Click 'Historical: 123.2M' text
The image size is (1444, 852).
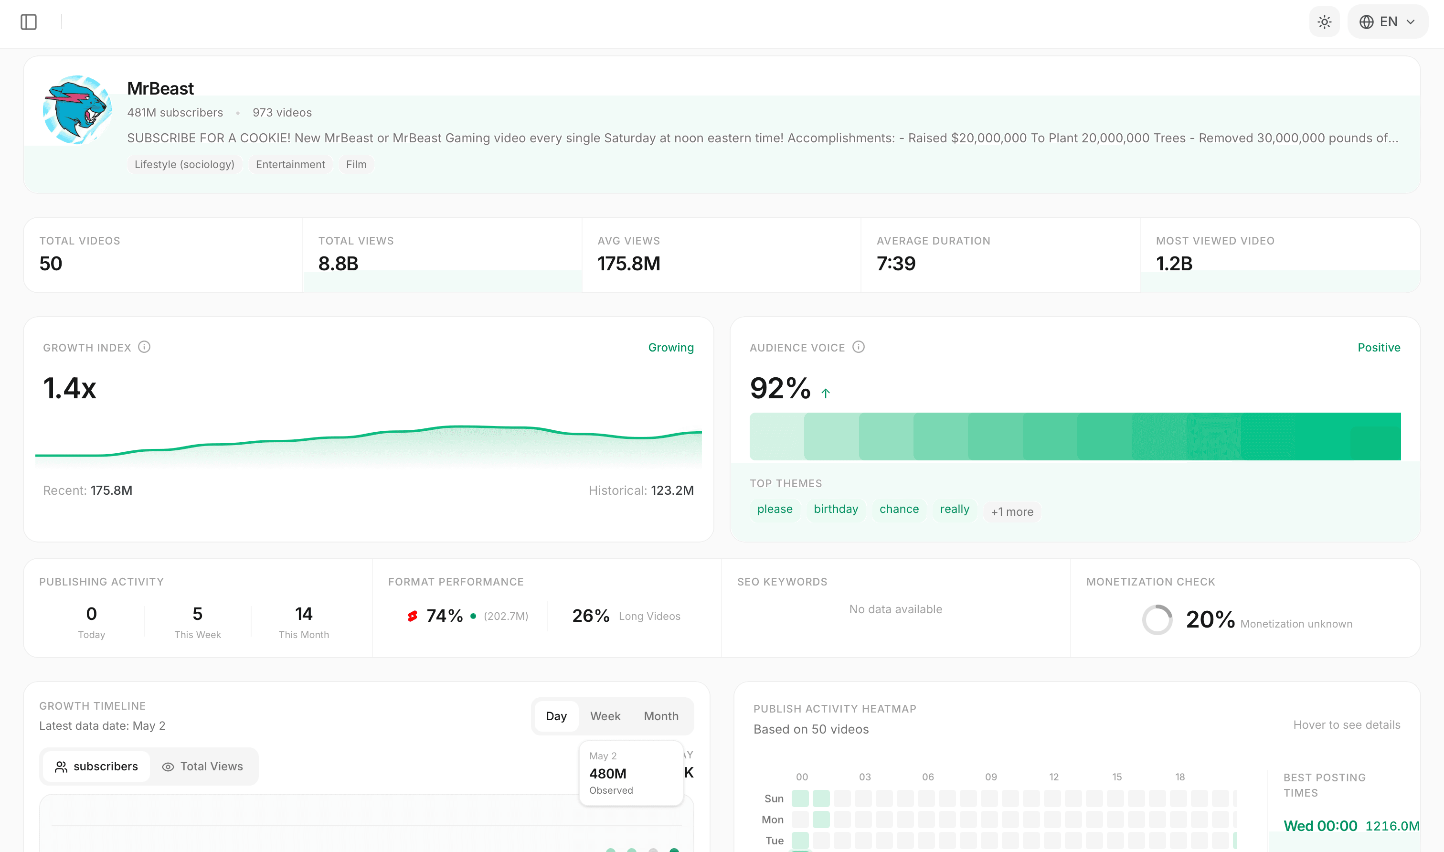pyautogui.click(x=641, y=490)
